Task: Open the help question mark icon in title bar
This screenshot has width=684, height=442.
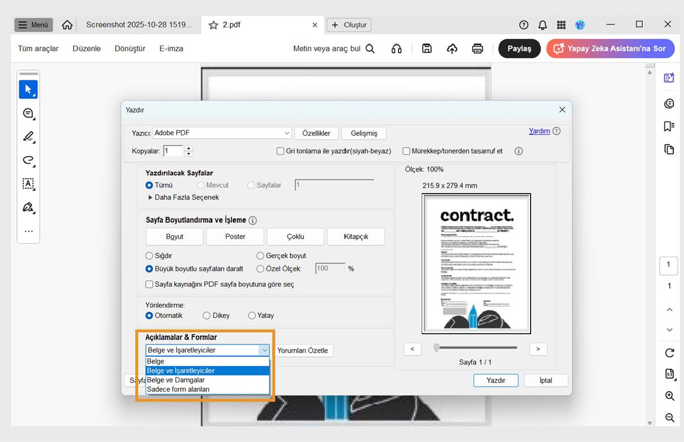Action: [524, 25]
